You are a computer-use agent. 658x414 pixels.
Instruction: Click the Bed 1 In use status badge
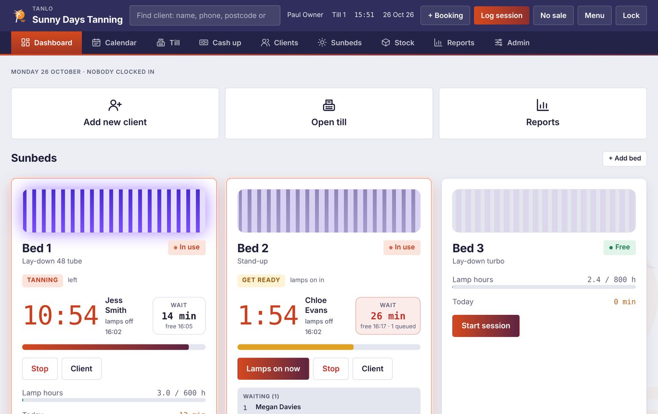(x=187, y=247)
